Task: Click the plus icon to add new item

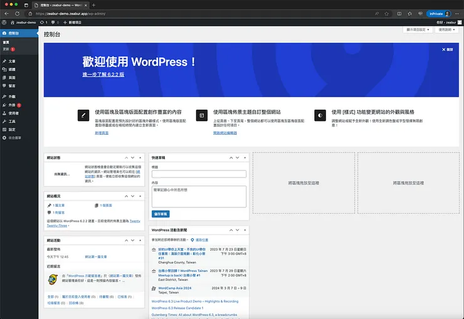Action: pos(65,22)
